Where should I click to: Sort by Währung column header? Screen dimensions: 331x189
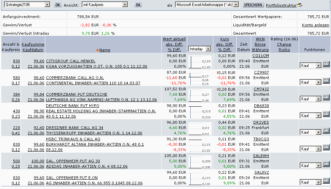click(x=260, y=50)
